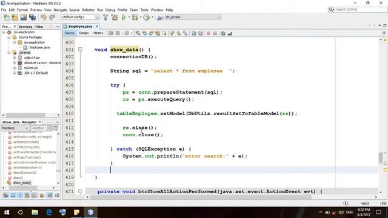Open the Navigate menu
Viewport: 388px width, 218px height.
(x=61, y=10)
